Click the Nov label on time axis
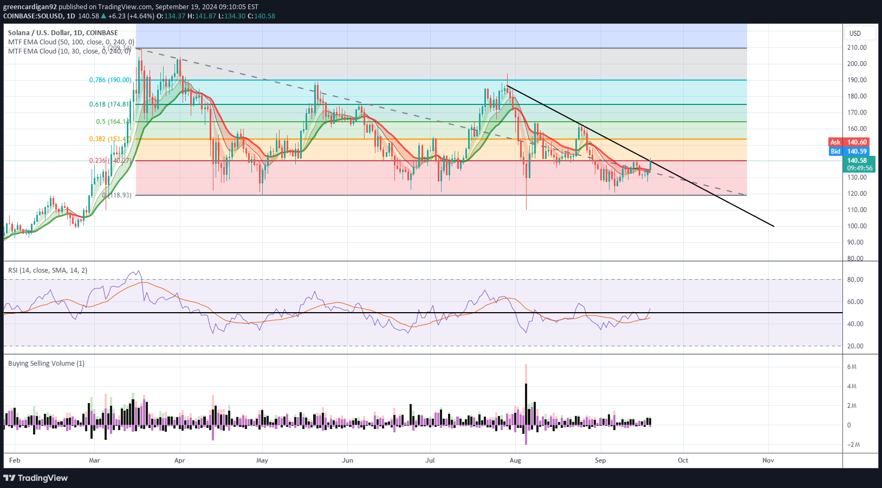This screenshot has height=488, width=882. point(768,460)
